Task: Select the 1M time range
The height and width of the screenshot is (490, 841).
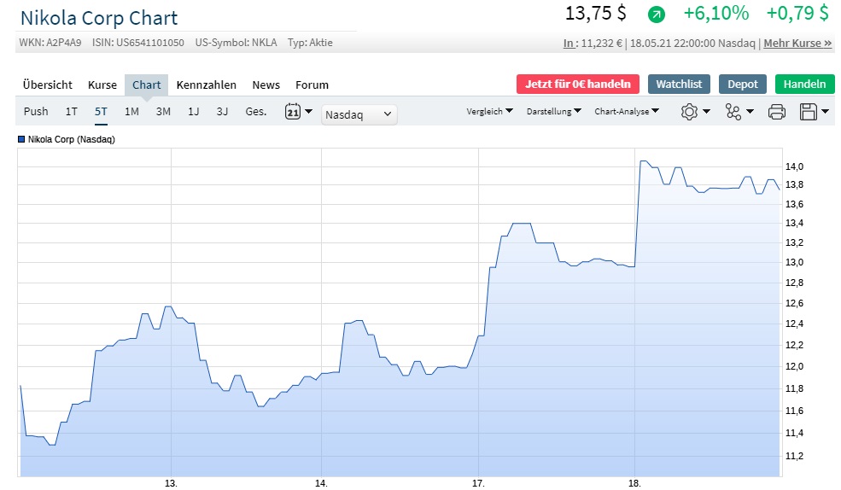Action: click(131, 112)
